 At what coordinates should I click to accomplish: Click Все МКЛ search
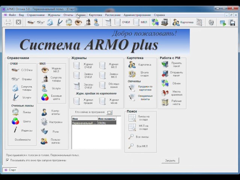coord(138,146)
